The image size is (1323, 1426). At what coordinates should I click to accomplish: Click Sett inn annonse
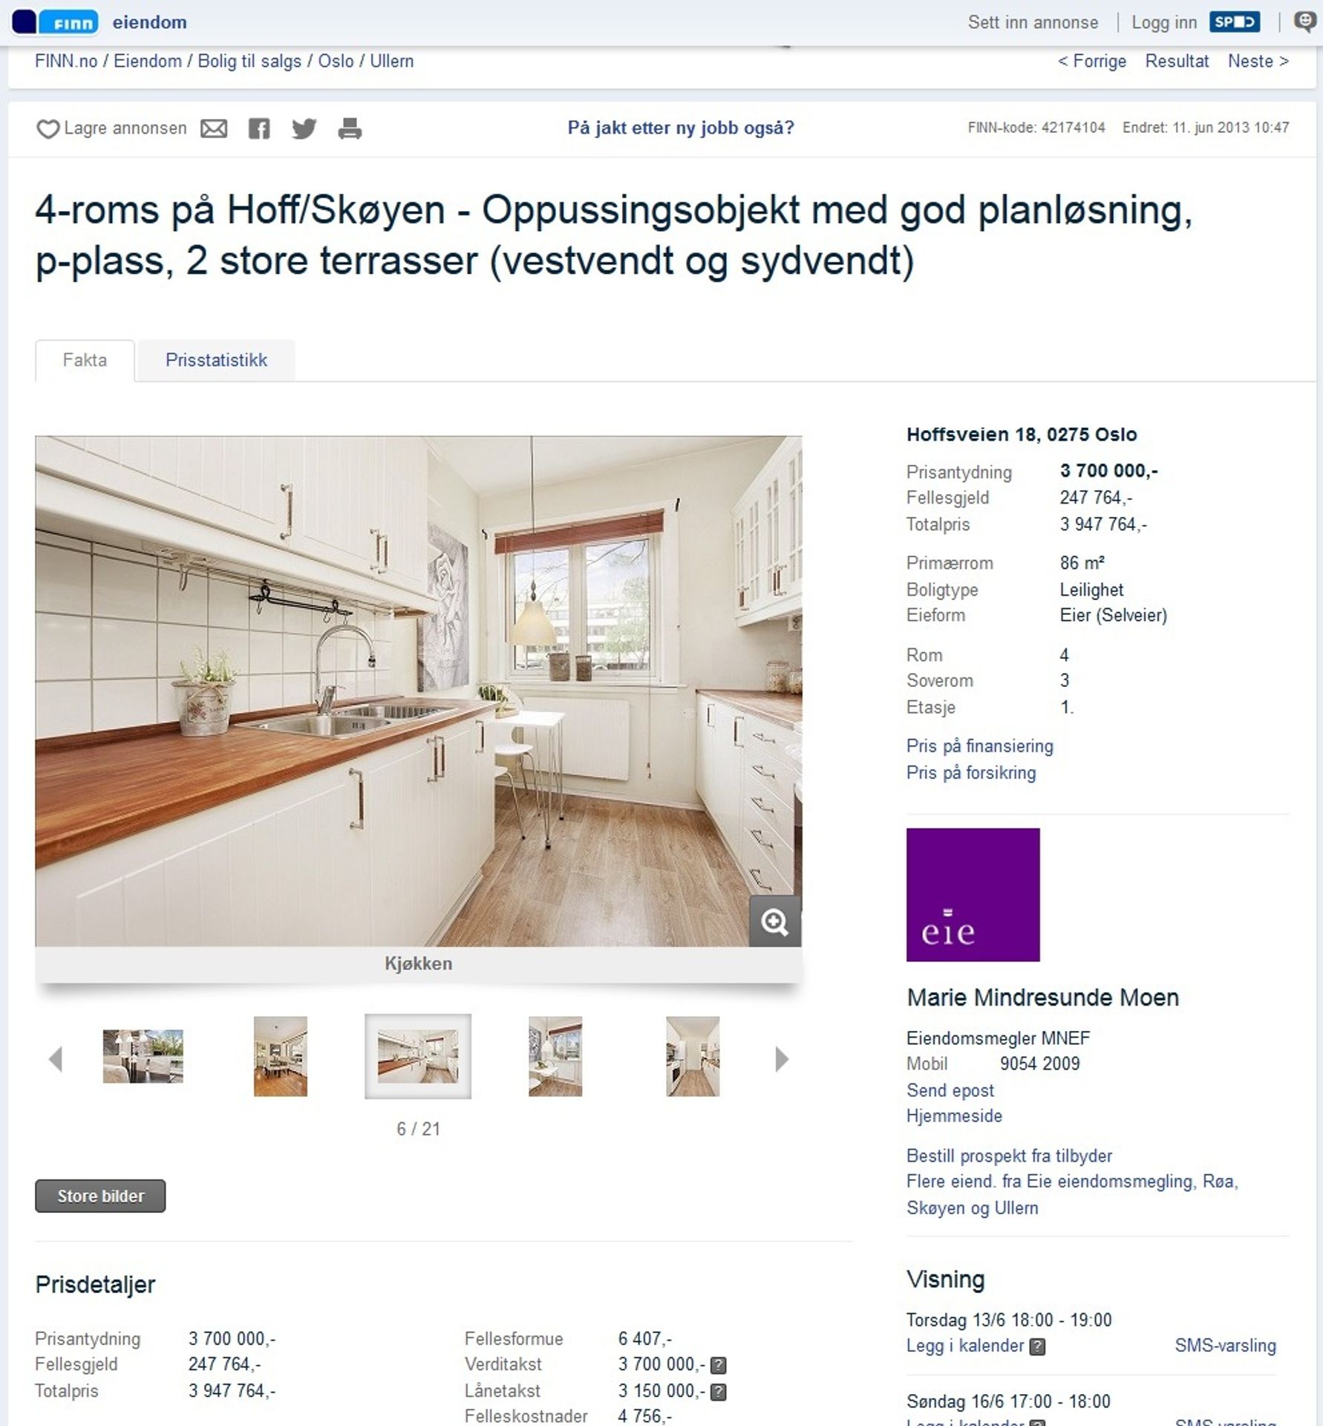point(1033,22)
